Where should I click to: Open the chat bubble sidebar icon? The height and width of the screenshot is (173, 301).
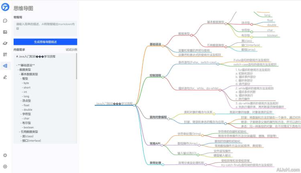pos(5,20)
